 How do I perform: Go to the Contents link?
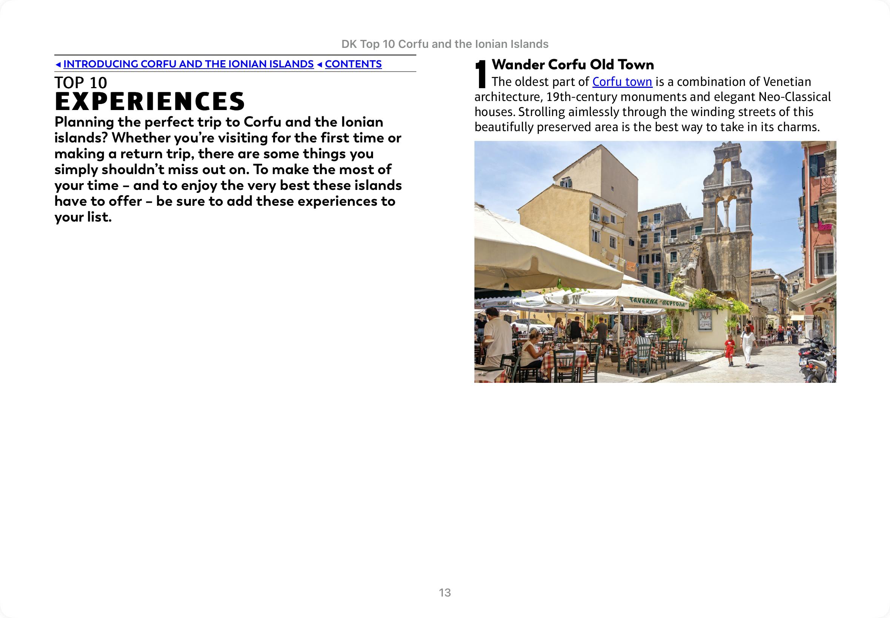pyautogui.click(x=353, y=64)
